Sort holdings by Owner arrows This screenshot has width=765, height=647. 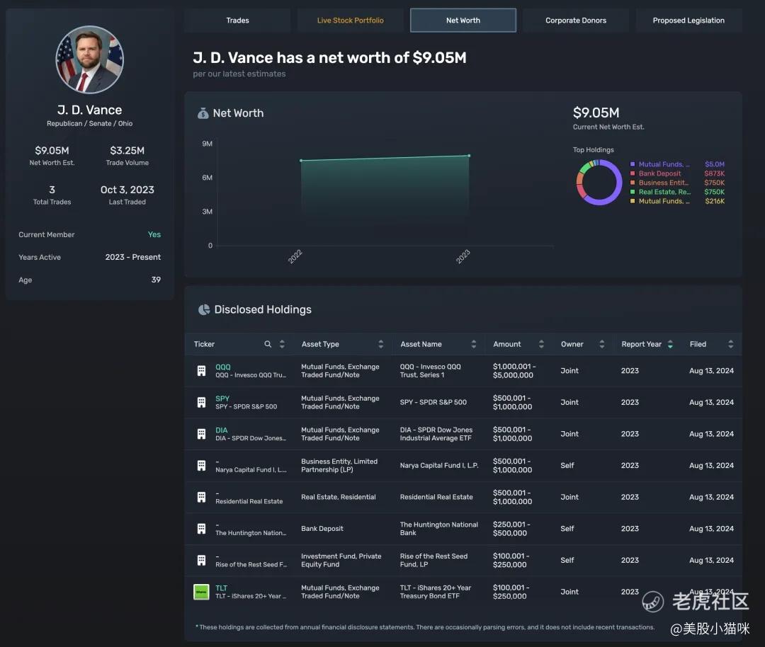(601, 344)
